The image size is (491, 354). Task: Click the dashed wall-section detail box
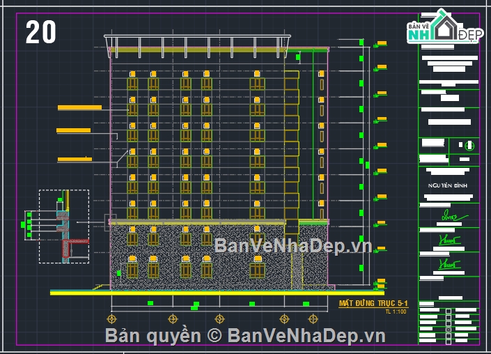64,226
